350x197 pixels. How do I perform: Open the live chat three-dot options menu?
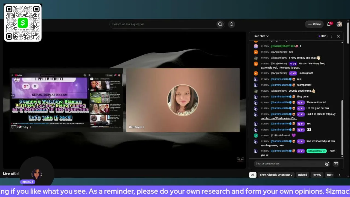point(331,36)
